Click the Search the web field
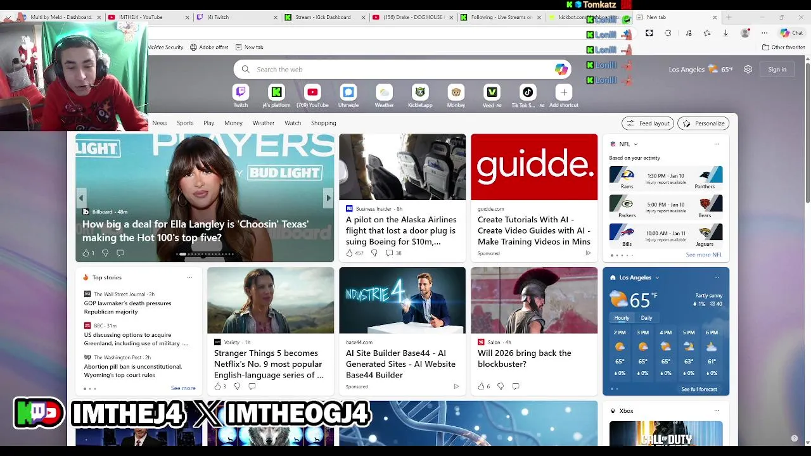This screenshot has height=456, width=811. click(x=402, y=70)
